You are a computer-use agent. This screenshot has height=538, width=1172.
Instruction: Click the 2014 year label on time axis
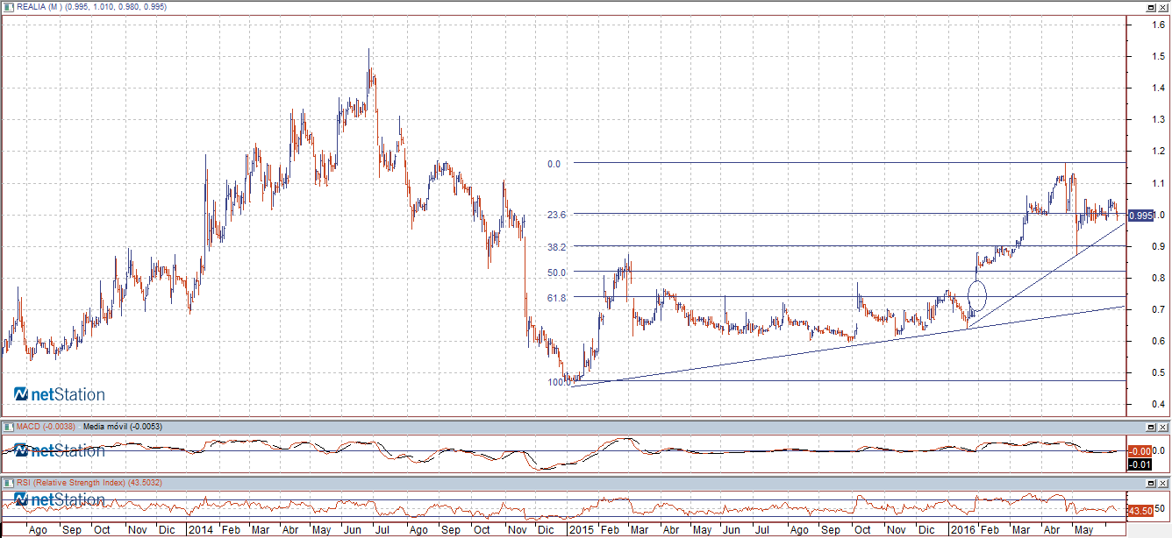[x=202, y=530]
